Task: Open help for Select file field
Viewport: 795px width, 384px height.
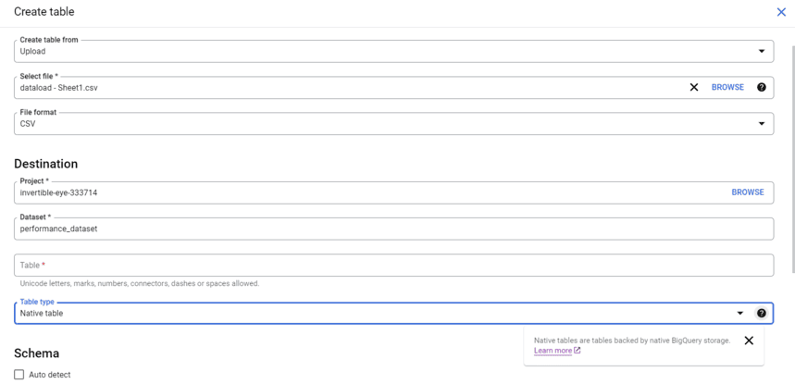Action: (761, 87)
